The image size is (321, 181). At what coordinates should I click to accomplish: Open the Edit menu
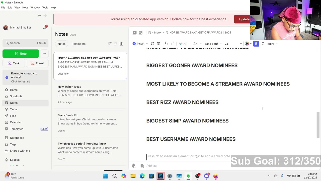tap(10, 8)
